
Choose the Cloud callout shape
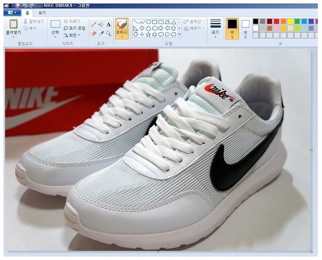tap(174, 34)
